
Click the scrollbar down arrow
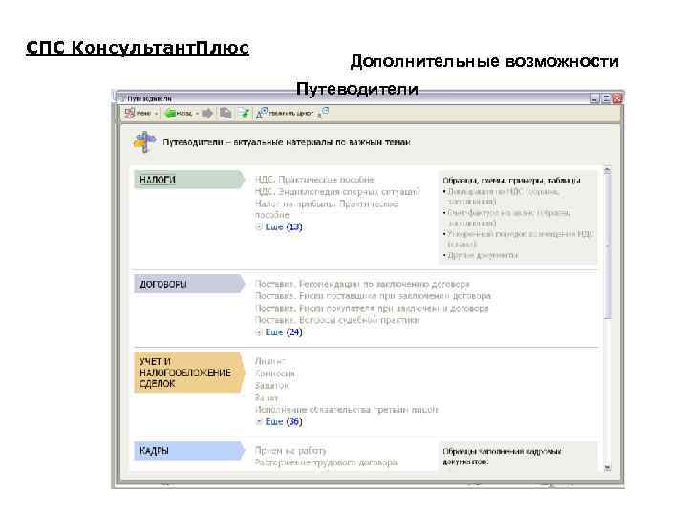point(608,467)
